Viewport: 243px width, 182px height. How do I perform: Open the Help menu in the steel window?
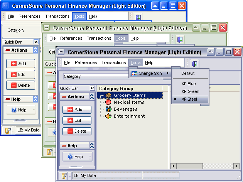point(149,62)
